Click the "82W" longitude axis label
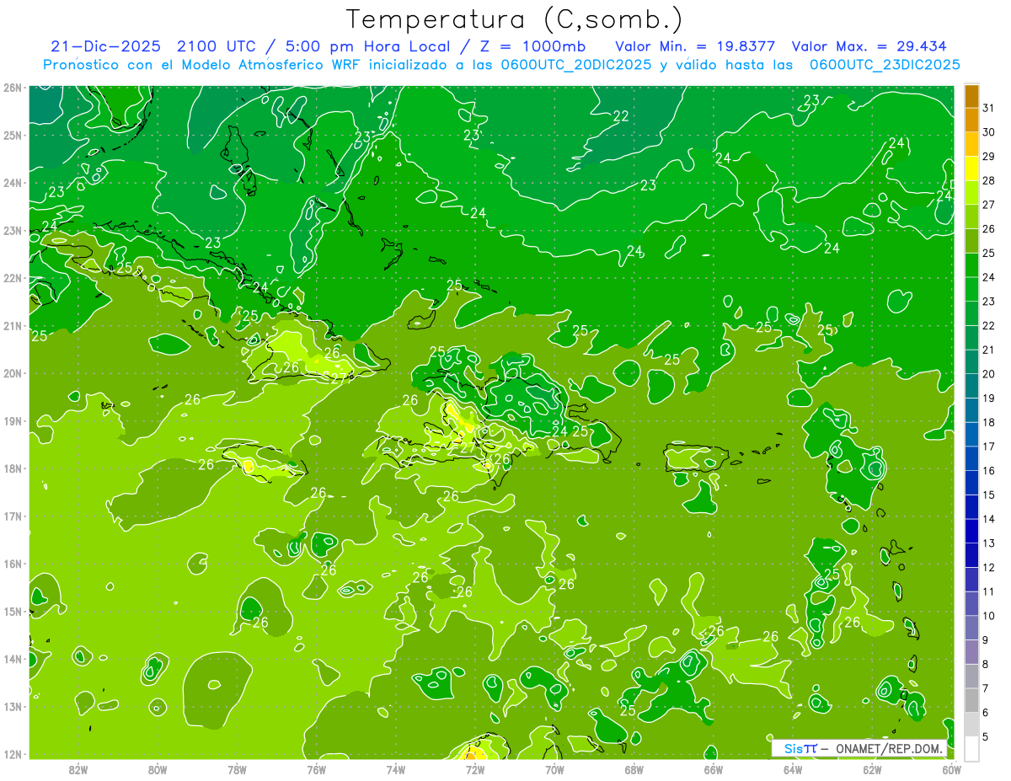Screen dimensions: 1011x781 [78, 769]
